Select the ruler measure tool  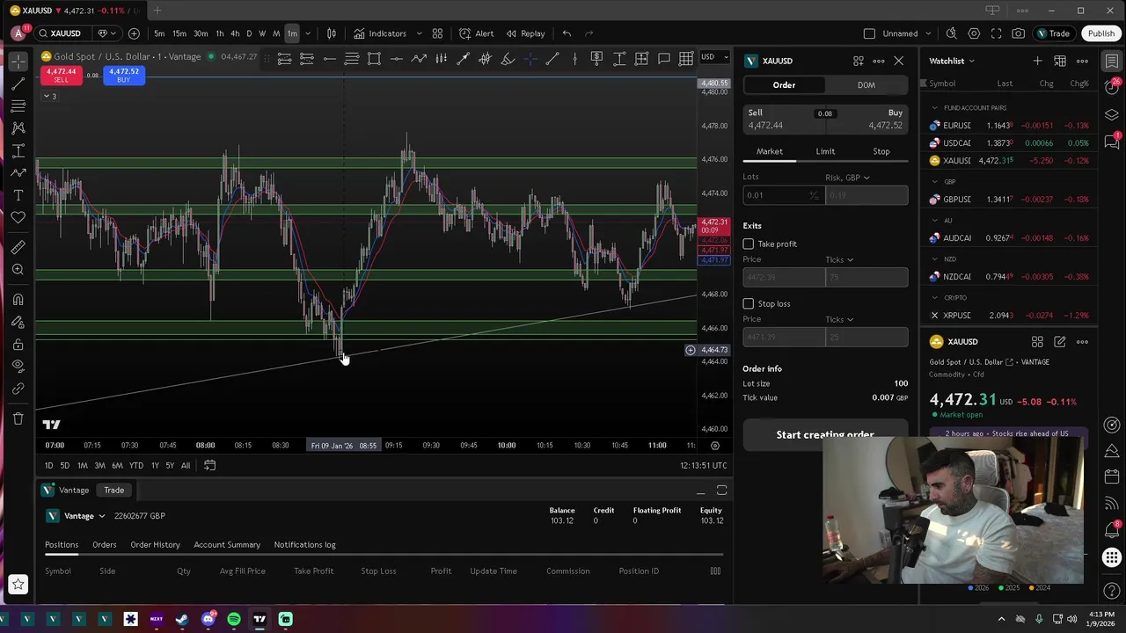click(18, 247)
